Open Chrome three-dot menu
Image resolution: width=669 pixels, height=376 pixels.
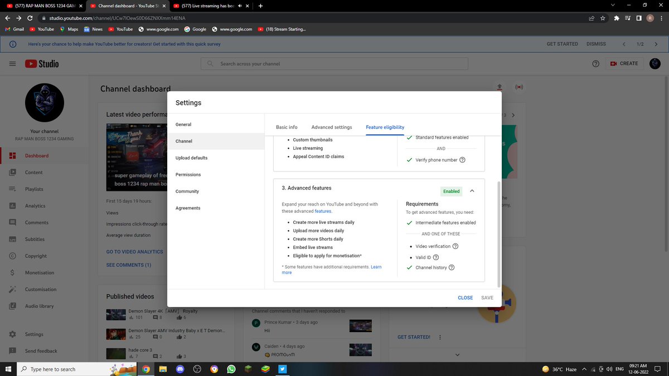662,18
